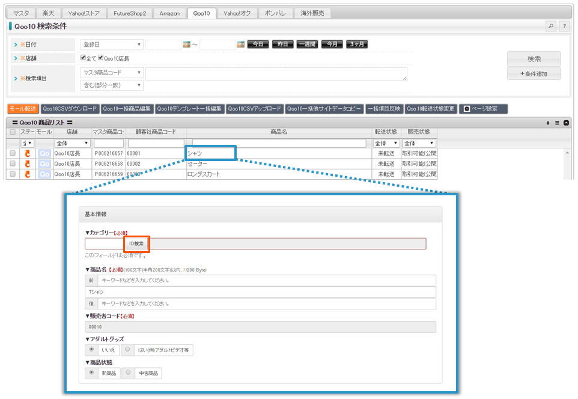The width and height of the screenshot is (578, 399).
Task: Toggle the 全て store checkbox
Action: point(83,58)
